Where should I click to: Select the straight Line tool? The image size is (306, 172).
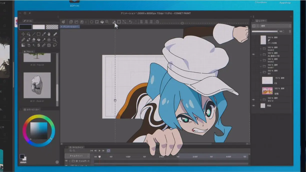33,34
